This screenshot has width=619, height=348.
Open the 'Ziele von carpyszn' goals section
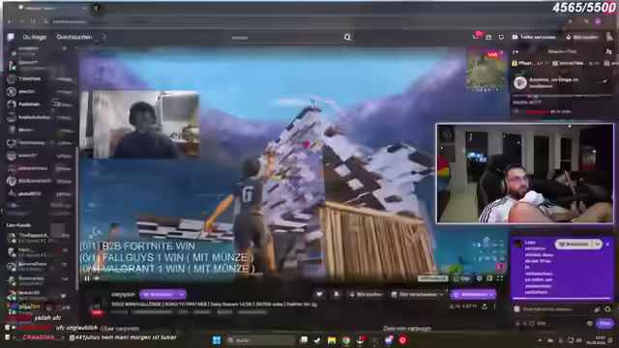point(407,329)
